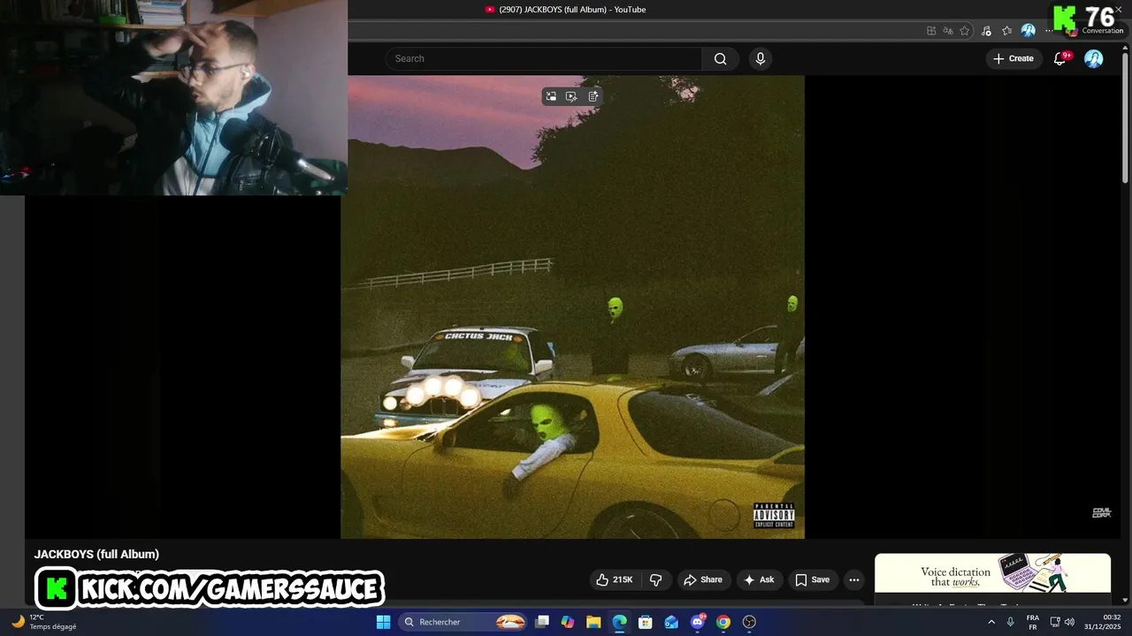Click the YouTube search magnifier button
The image size is (1132, 636).
point(720,58)
